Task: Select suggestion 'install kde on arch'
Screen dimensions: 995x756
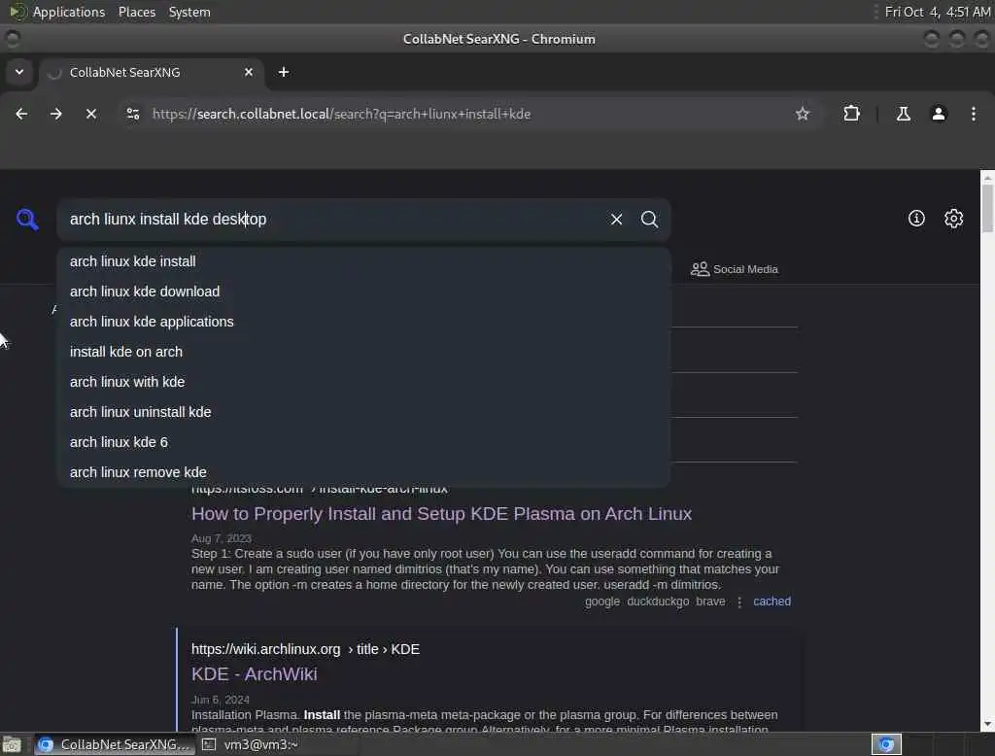Action: [363, 352]
